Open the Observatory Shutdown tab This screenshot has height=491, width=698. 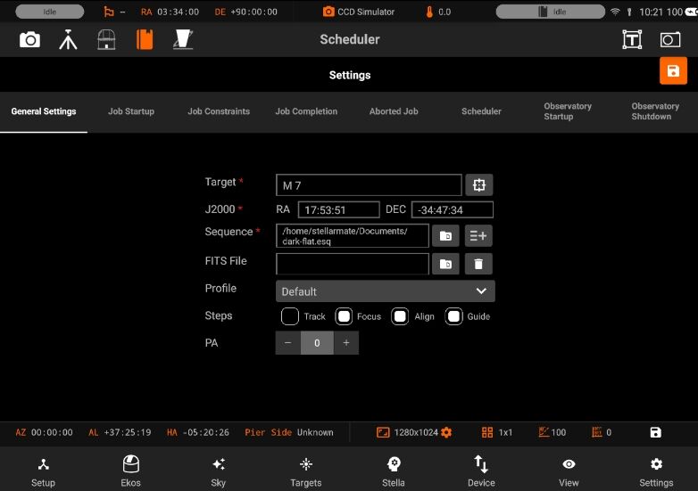[655, 111]
